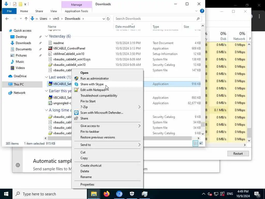Open the View ribbon tab
Viewport: 265px width, 199px height.
click(54, 11)
